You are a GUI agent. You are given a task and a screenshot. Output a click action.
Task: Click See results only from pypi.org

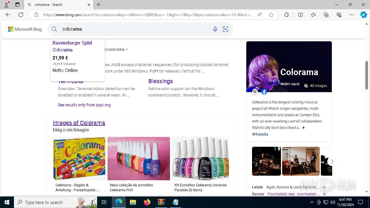coord(84,105)
